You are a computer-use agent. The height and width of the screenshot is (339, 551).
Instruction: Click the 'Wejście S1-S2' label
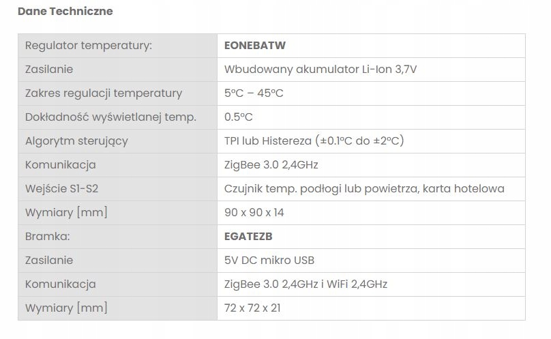(67, 189)
